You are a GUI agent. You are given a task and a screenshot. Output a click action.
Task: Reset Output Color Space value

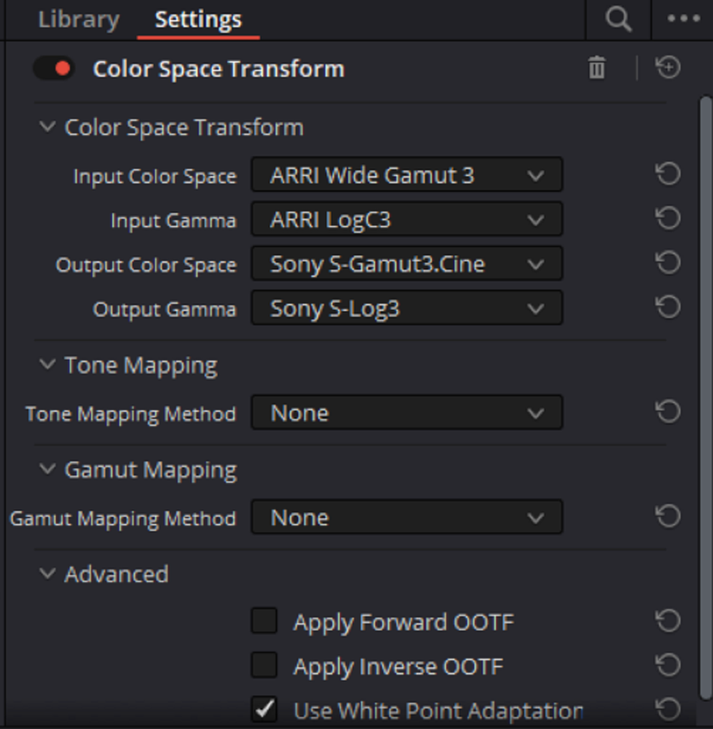tap(668, 263)
